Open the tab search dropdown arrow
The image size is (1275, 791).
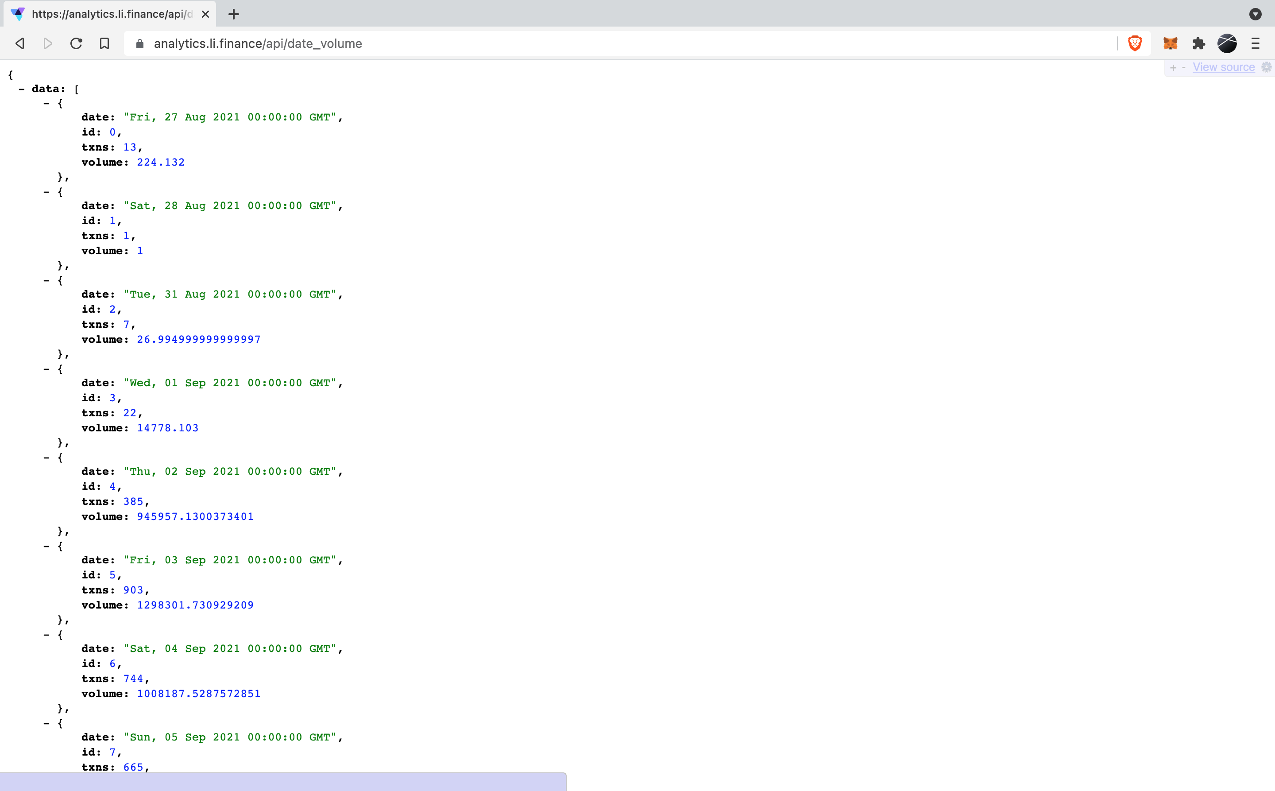[1255, 14]
